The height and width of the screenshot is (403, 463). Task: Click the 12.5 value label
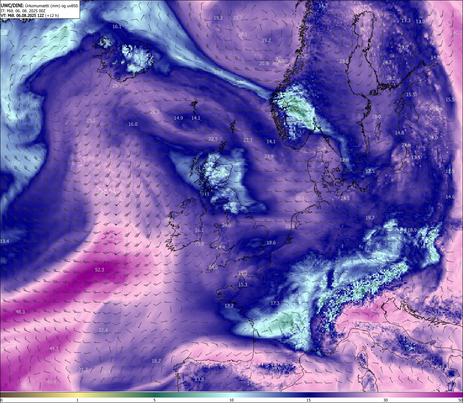(370, 171)
